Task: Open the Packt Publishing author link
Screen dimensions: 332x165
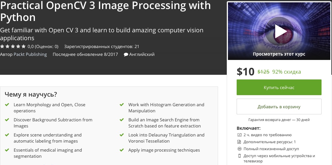Action: 30,54
